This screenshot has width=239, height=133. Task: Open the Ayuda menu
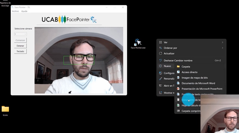[x=24, y=11]
